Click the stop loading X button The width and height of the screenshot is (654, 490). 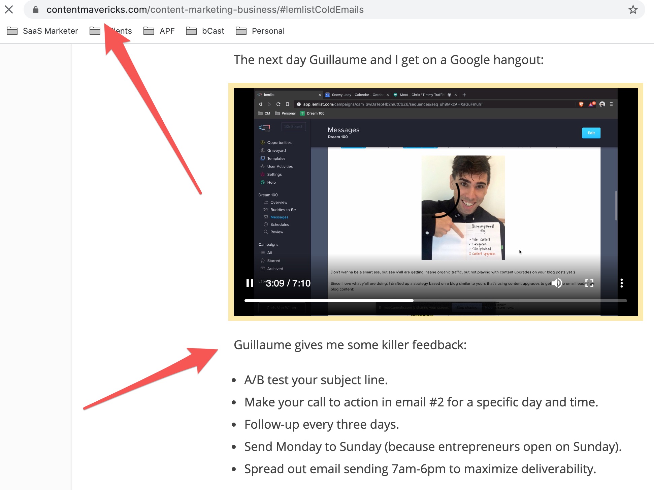pyautogui.click(x=9, y=9)
